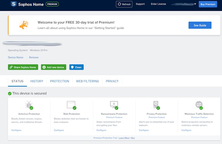Screen dimensions: 222x144
Task: Click the 'Windows 10 Pro' operating system text
Action: [x=39, y=50]
